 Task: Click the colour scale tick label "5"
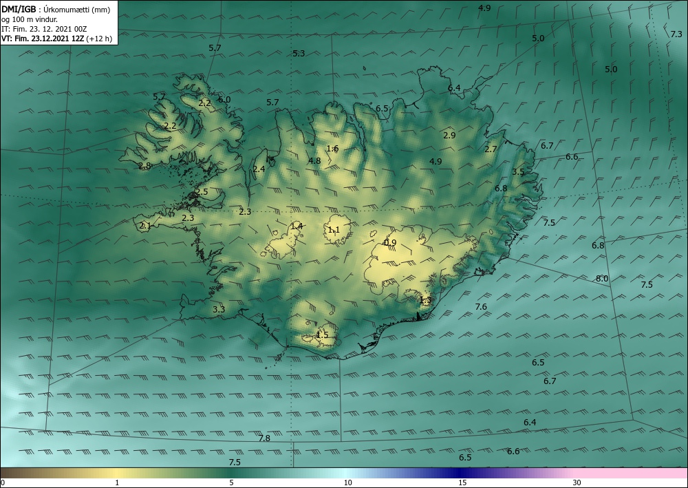click(231, 483)
